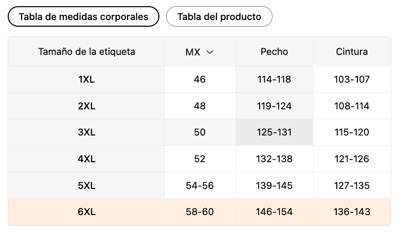Click the MX size 54-56 cell
The image size is (400, 233).
[x=199, y=185]
